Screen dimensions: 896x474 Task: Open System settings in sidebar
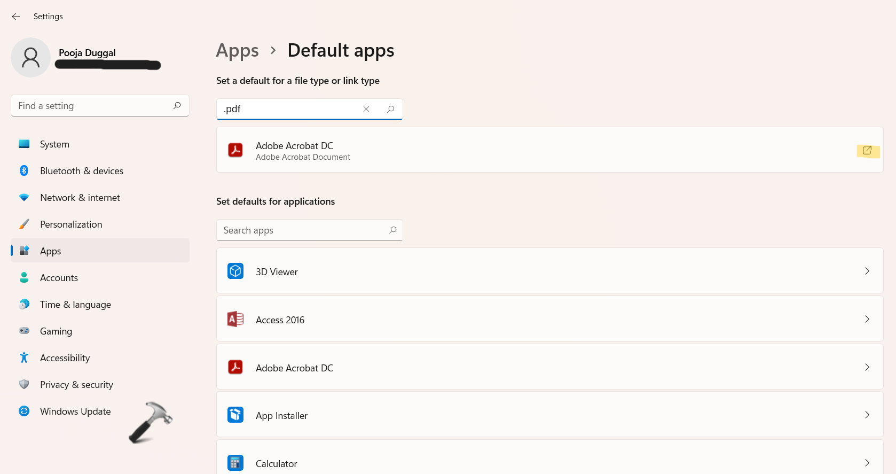54,144
